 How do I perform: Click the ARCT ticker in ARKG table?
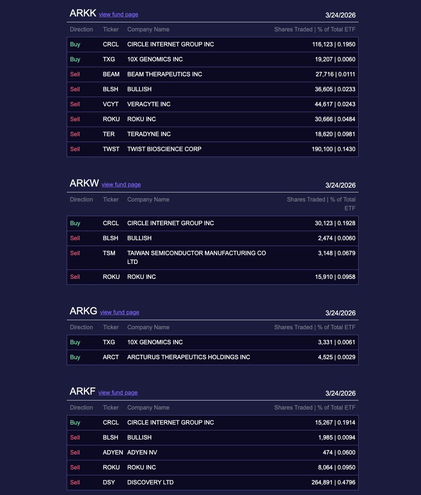click(x=111, y=357)
